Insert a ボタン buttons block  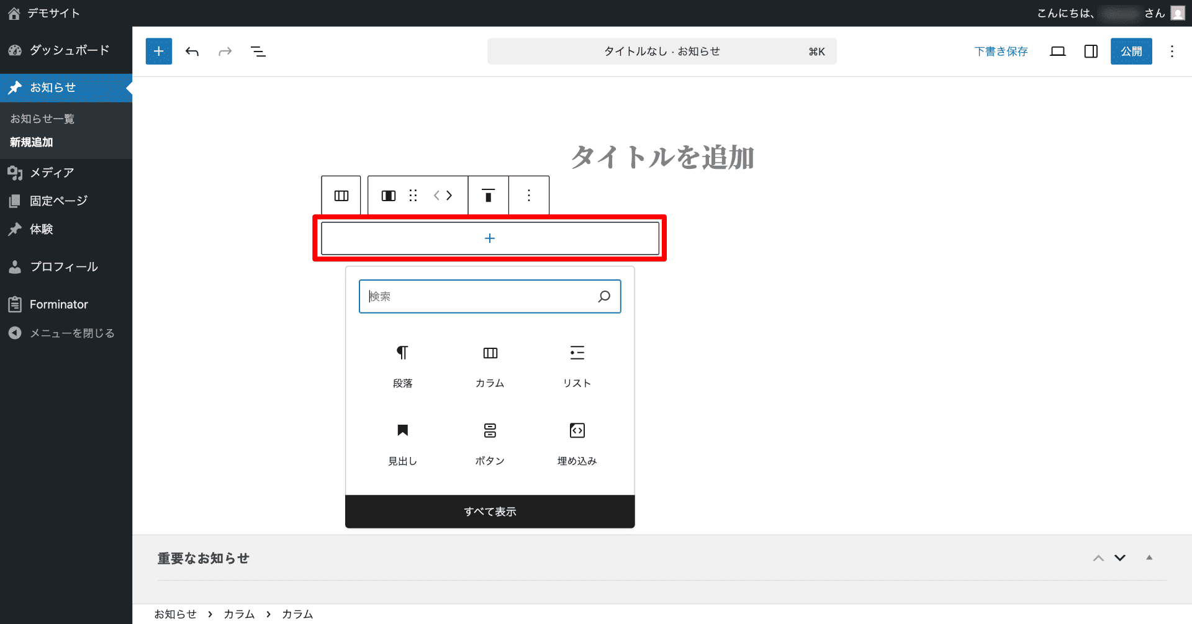pos(490,444)
